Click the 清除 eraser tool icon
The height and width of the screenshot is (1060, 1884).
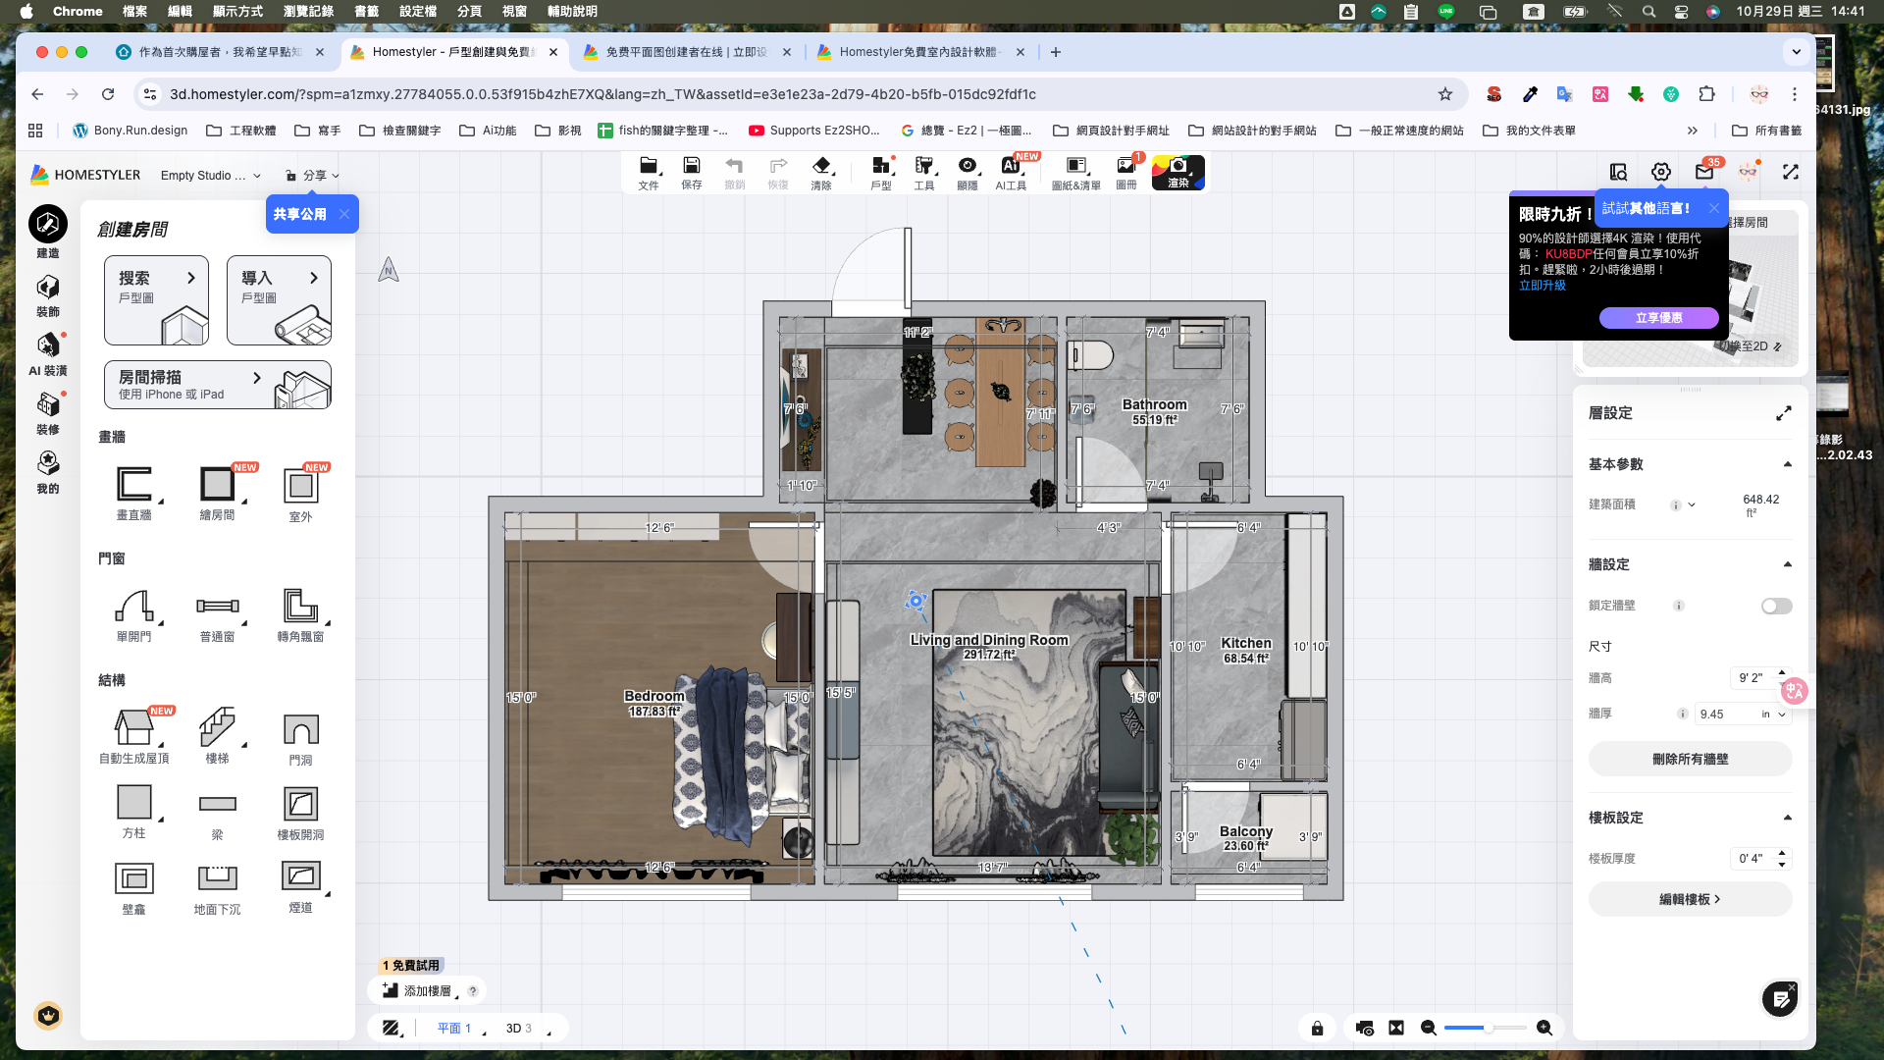(821, 172)
